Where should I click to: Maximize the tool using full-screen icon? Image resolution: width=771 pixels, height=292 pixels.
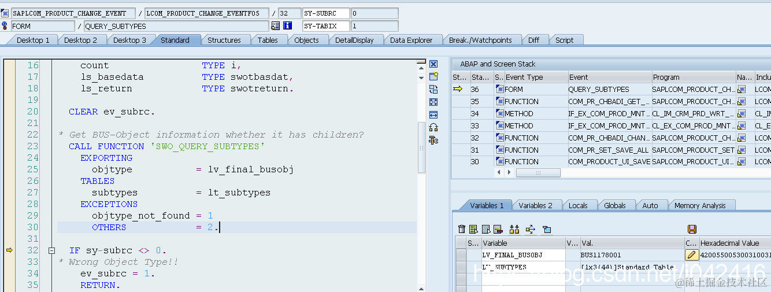433,102
